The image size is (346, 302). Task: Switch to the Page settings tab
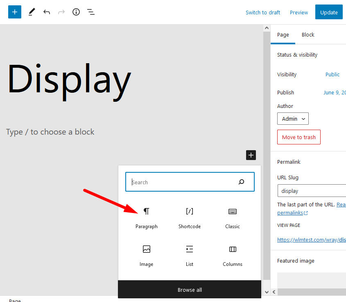[283, 35]
